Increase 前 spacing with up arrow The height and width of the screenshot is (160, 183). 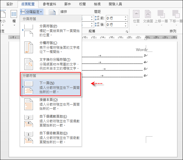125,17
